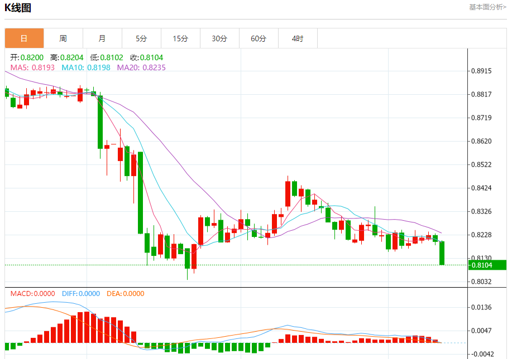Click the 0.8522 price axis label
The width and height of the screenshot is (512, 359).
(x=481, y=164)
